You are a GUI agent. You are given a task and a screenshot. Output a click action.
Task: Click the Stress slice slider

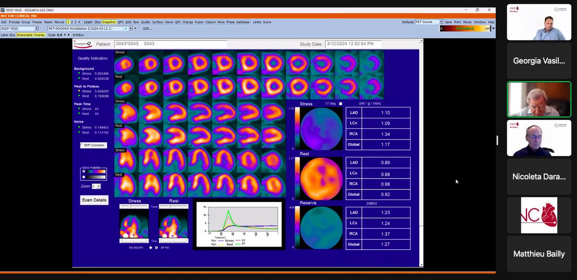point(134,241)
